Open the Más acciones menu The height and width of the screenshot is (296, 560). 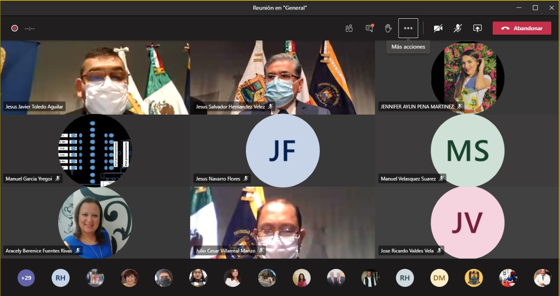click(x=408, y=28)
